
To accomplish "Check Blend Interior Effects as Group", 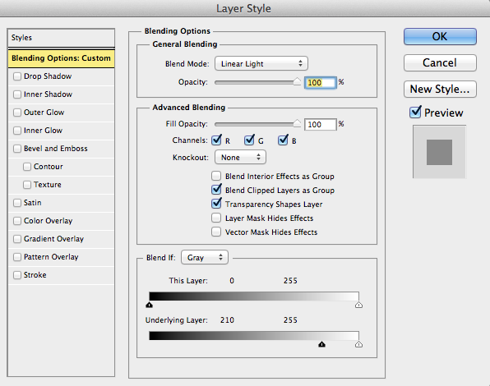I will point(216,176).
